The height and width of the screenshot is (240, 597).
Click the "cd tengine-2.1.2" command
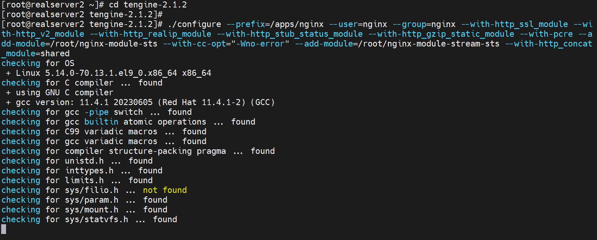coord(148,5)
